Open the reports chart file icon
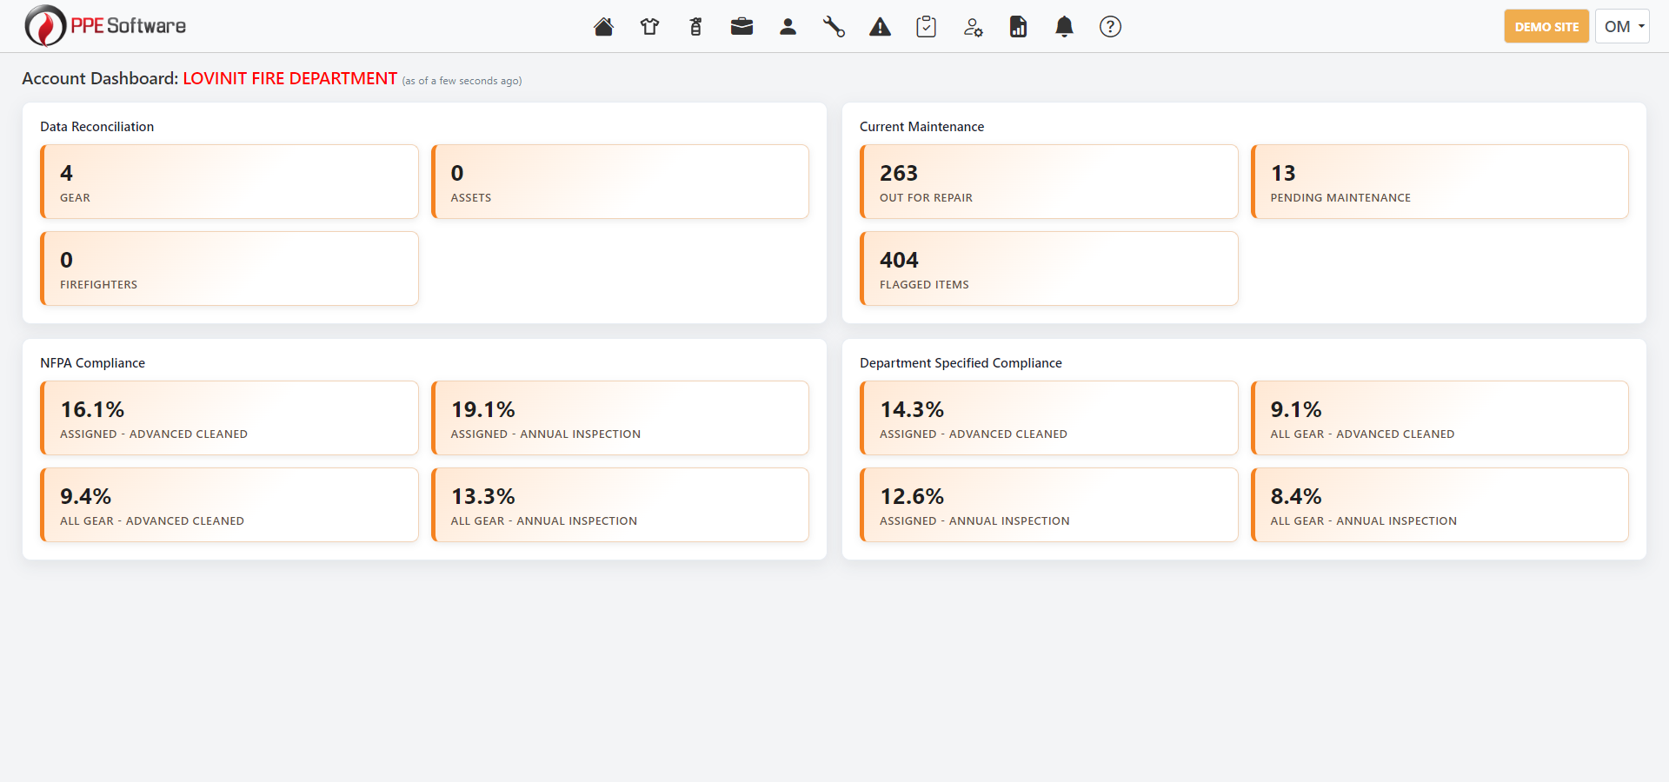1669x782 pixels. click(1018, 27)
